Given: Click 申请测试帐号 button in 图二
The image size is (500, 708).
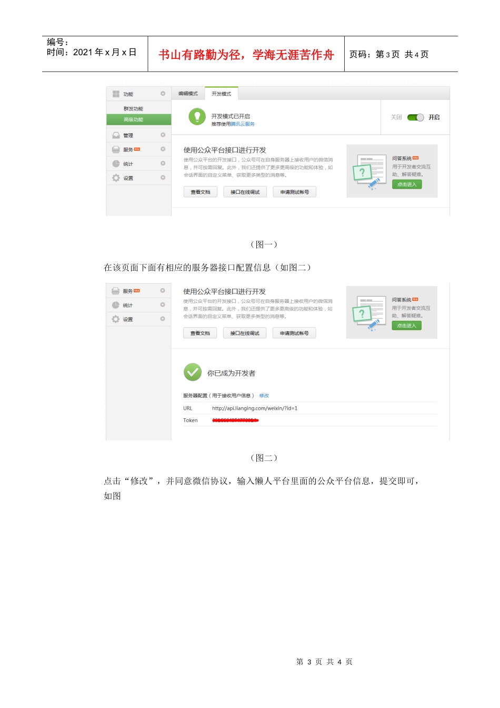Looking at the screenshot, I should click(x=294, y=333).
